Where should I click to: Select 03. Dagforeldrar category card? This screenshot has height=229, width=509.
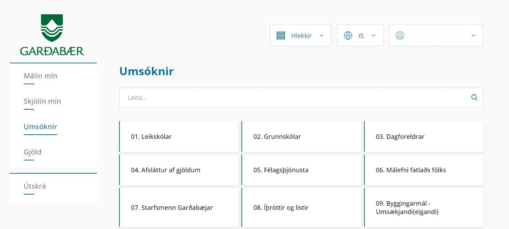424,136
